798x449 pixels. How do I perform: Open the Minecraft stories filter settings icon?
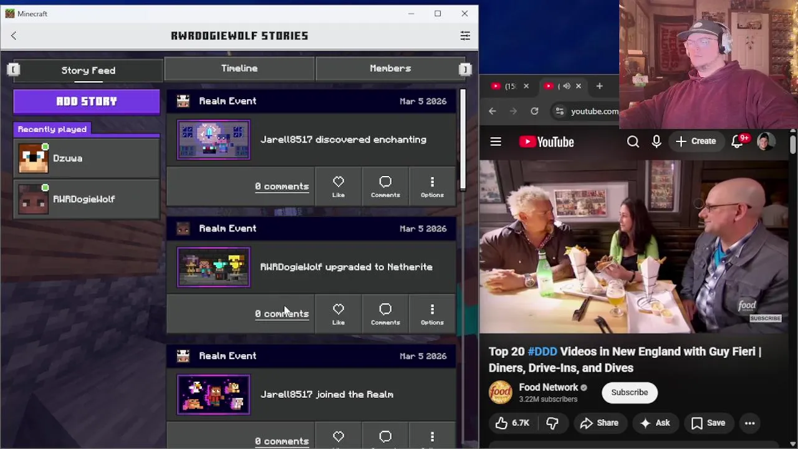pos(465,36)
